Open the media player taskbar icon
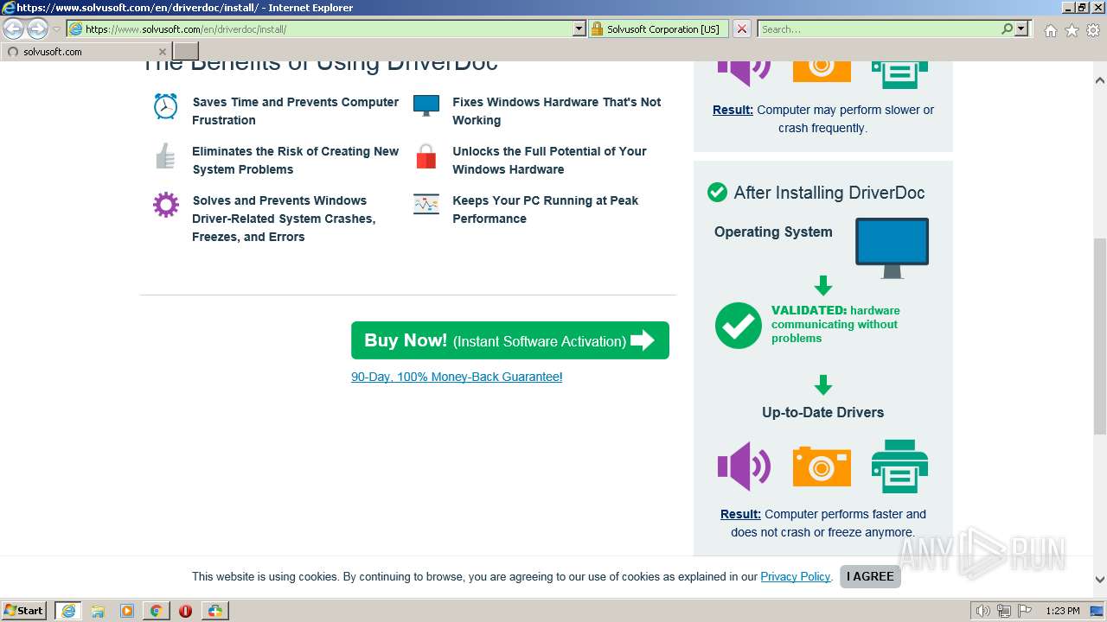This screenshot has width=1107, height=622. (127, 611)
